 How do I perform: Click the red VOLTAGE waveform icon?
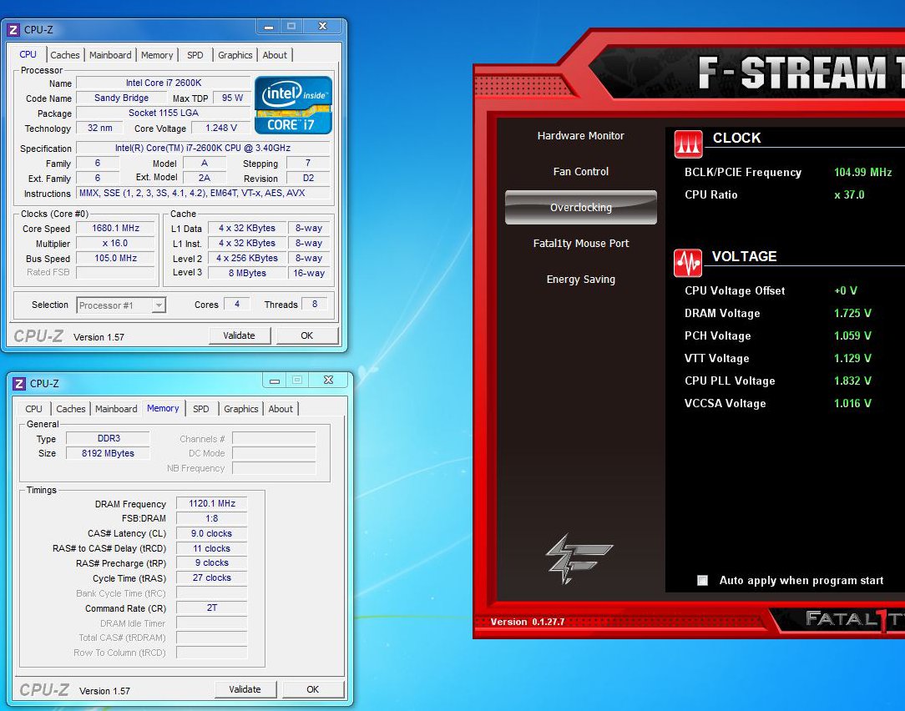click(688, 263)
